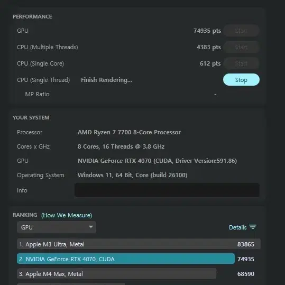The image size is (285, 285).
Task: Open the How We Measure link
Action: click(67, 215)
